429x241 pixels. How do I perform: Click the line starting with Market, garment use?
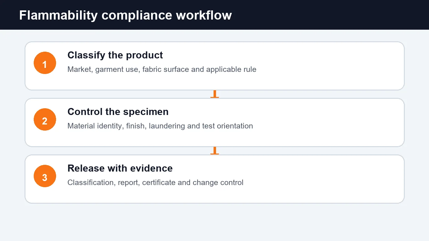[x=162, y=69]
